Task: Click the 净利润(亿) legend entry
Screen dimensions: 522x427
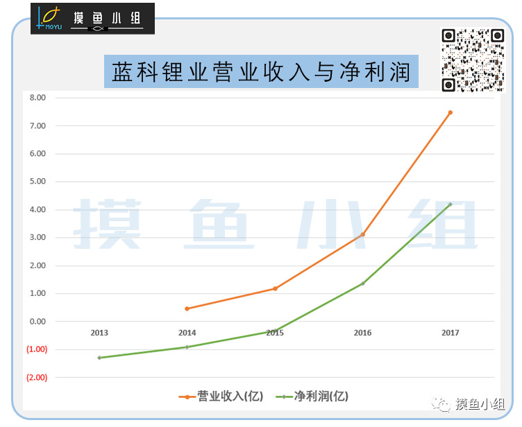Action: pyautogui.click(x=312, y=397)
